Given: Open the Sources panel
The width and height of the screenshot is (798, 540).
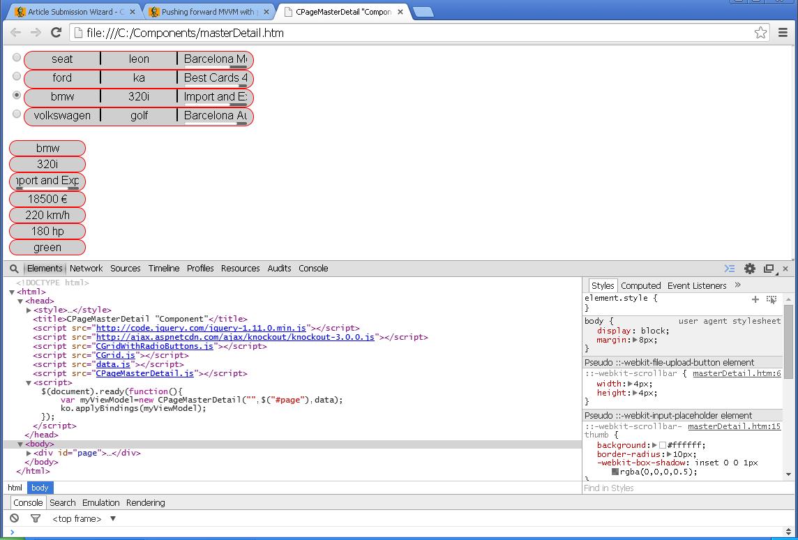Looking at the screenshot, I should click(x=125, y=268).
